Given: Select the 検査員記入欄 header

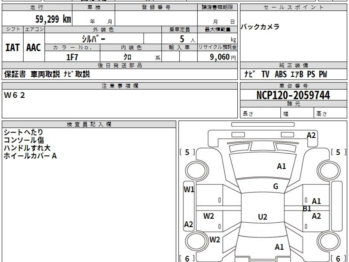Looking at the screenshot, I should click(x=89, y=124).
